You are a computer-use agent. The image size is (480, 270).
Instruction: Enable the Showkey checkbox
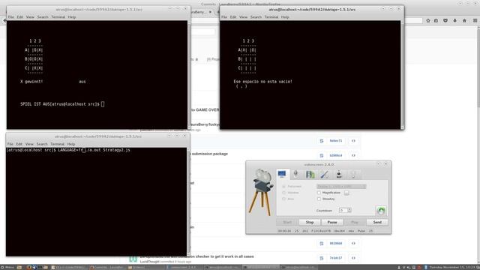[319, 199]
